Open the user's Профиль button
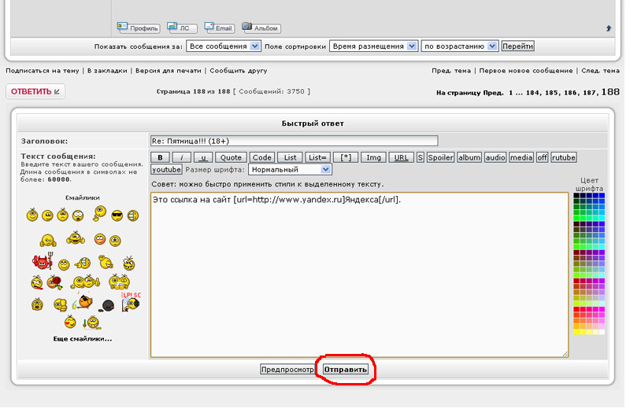This screenshot has width=630, height=420. click(x=139, y=28)
